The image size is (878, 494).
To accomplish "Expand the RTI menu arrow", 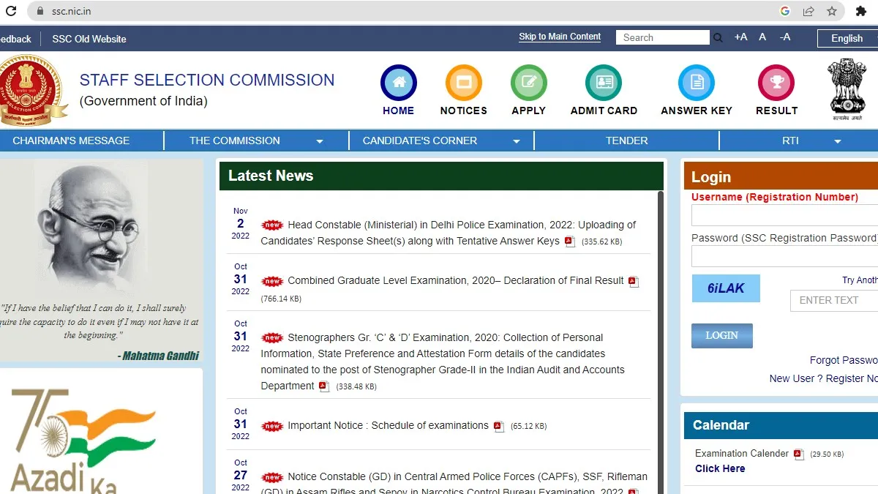I will pyautogui.click(x=838, y=141).
